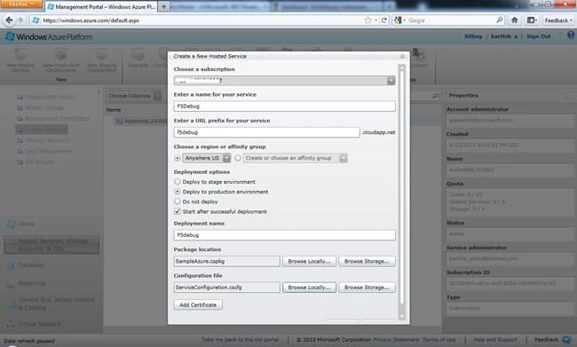Select Hosted Services in the tree
577x347 pixels.
coord(42,130)
